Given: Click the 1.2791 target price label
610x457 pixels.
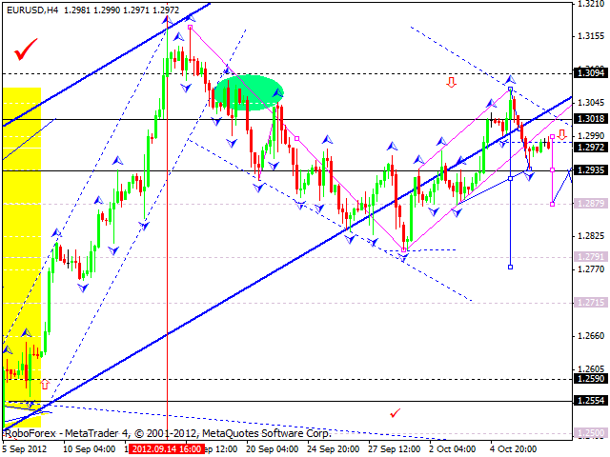Looking at the screenshot, I should (x=592, y=256).
